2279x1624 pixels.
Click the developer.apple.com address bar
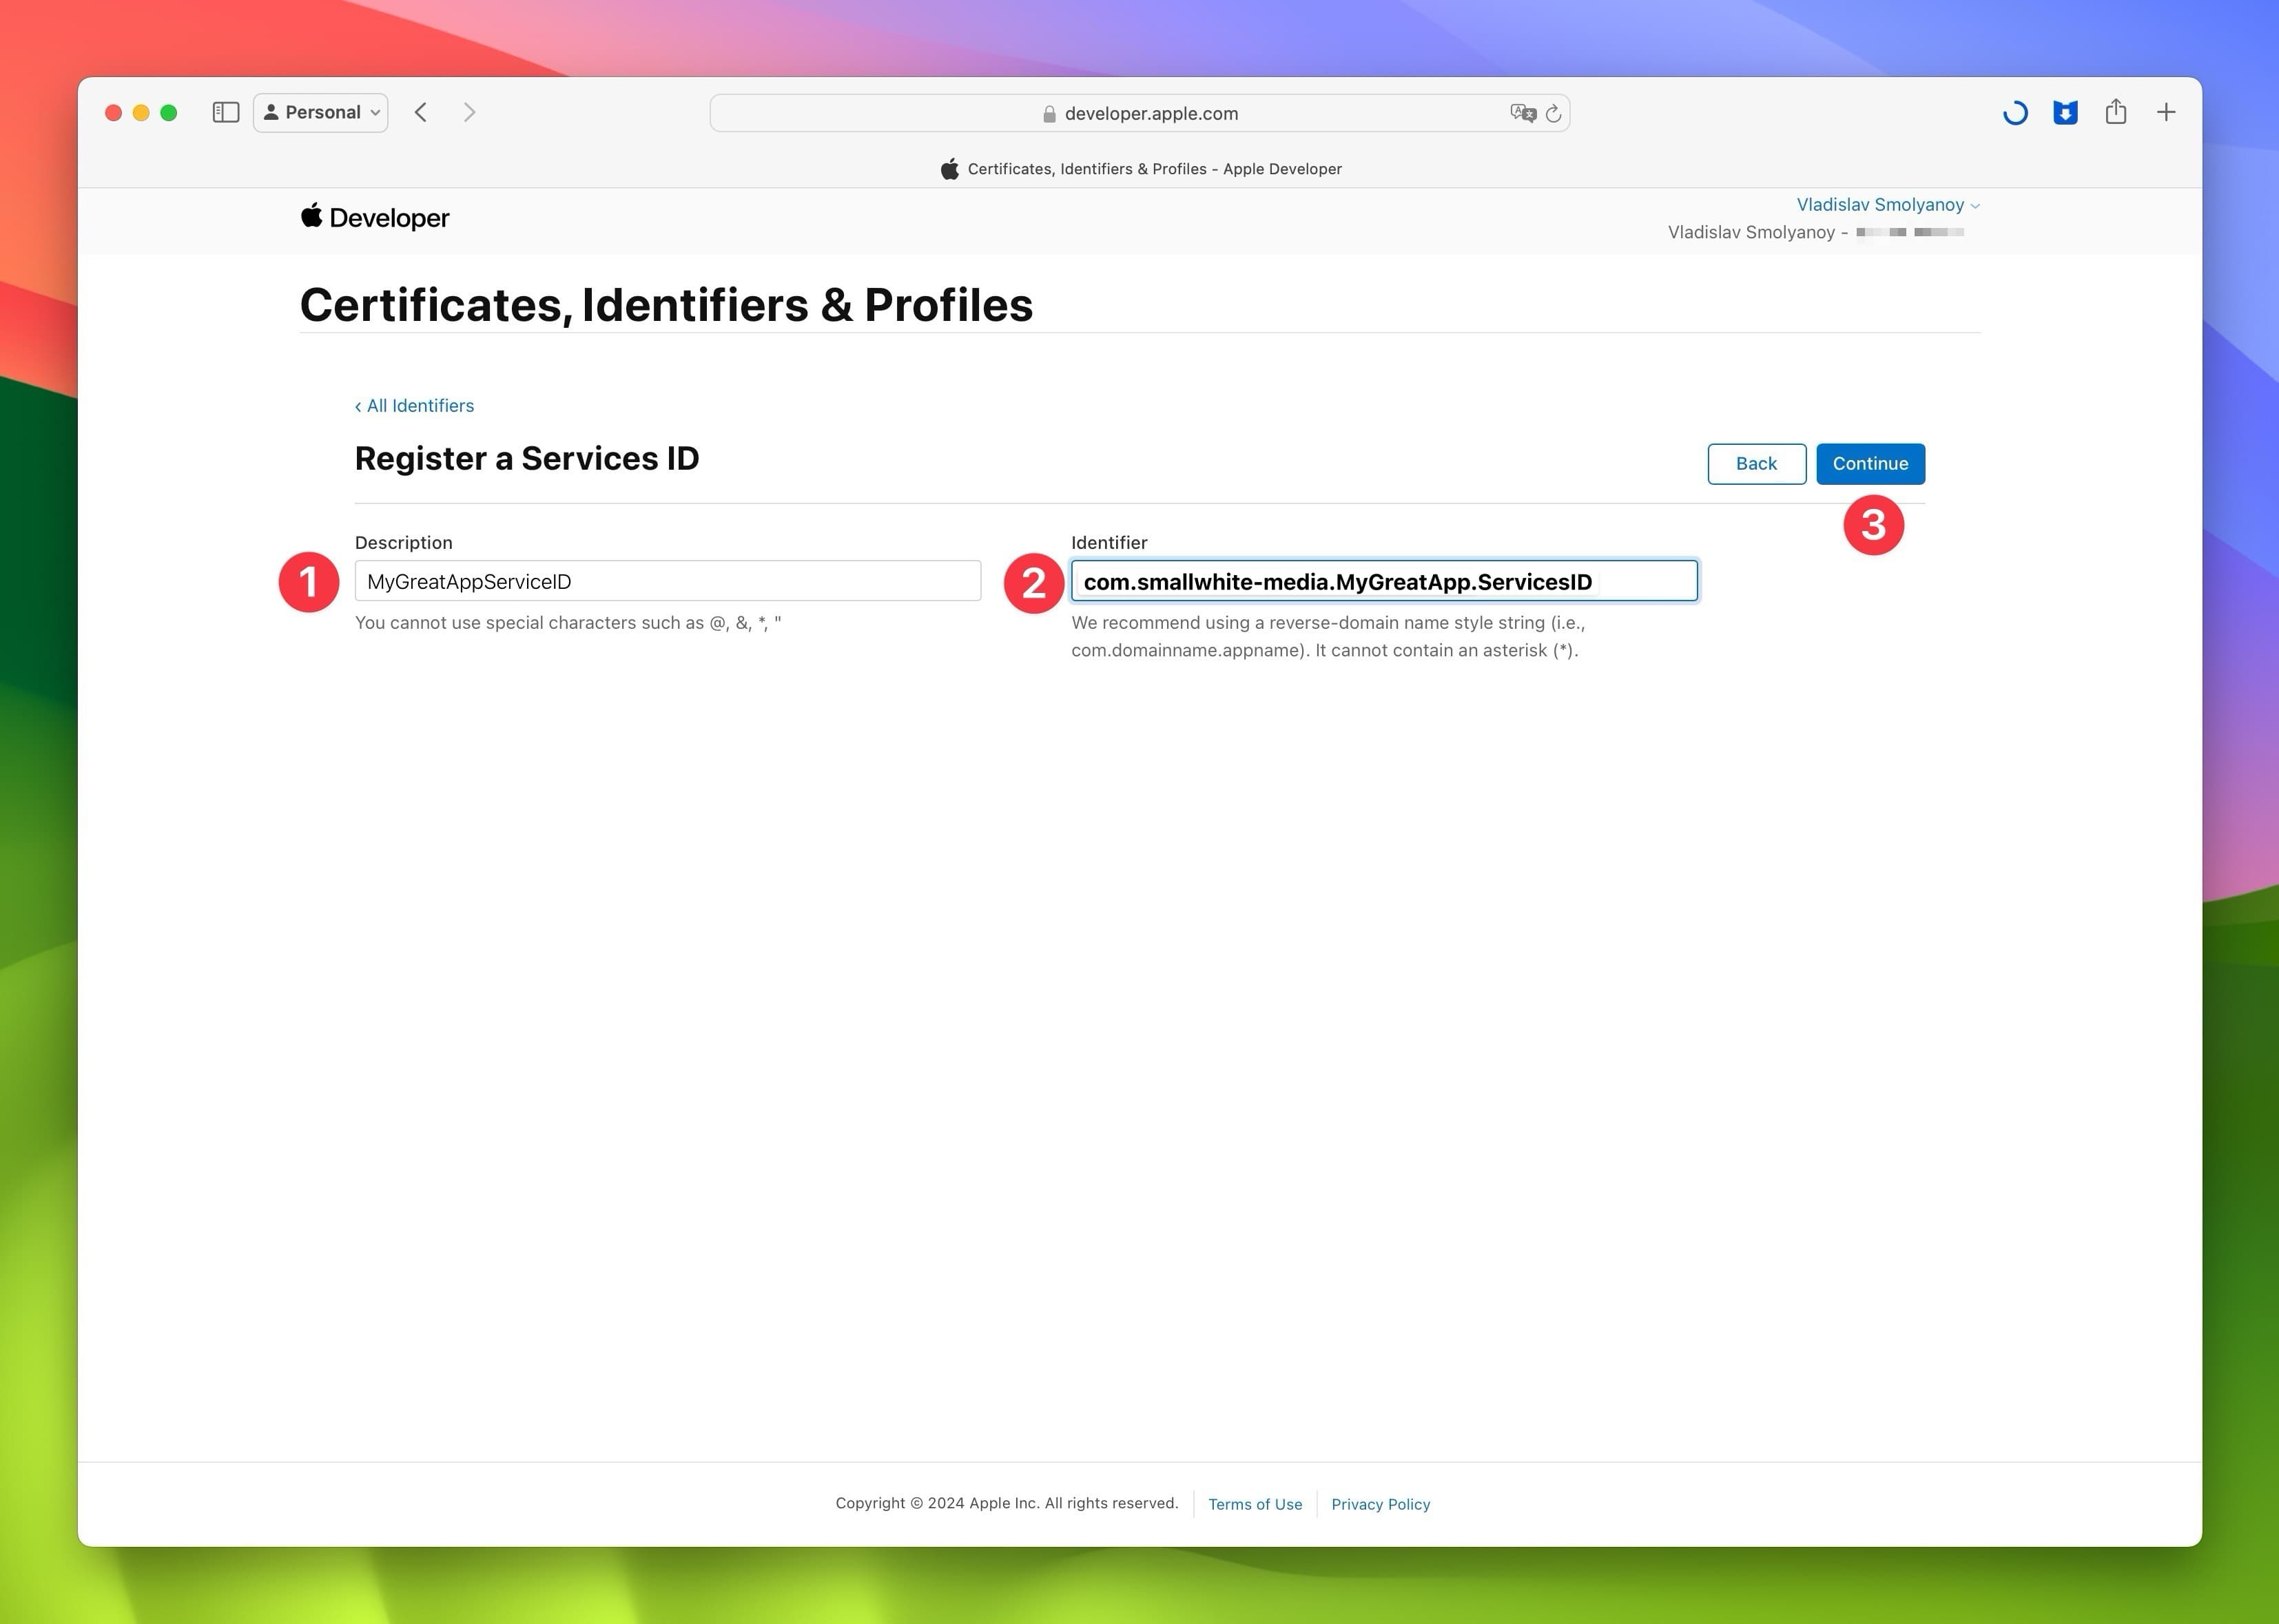coord(1139,114)
